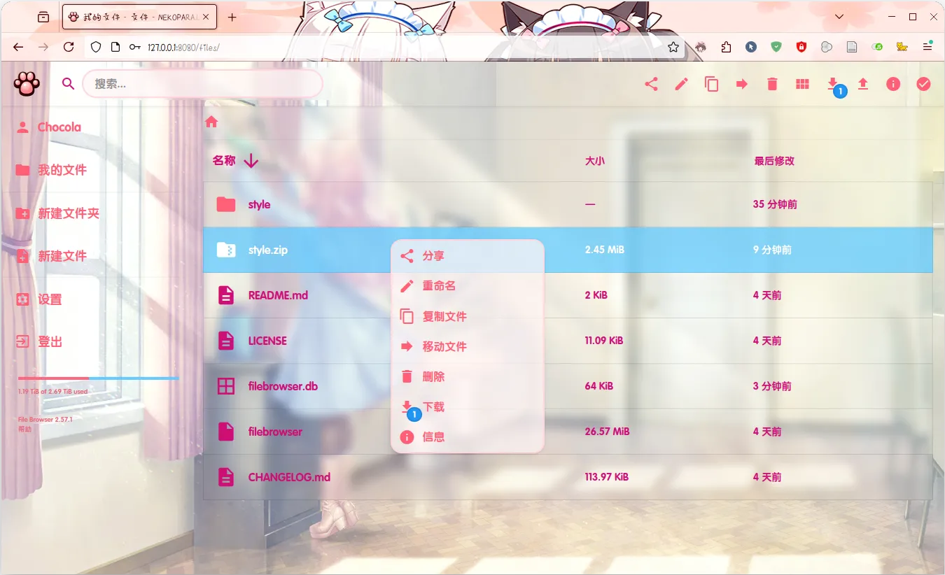Click the name column sort arrow

pos(250,160)
